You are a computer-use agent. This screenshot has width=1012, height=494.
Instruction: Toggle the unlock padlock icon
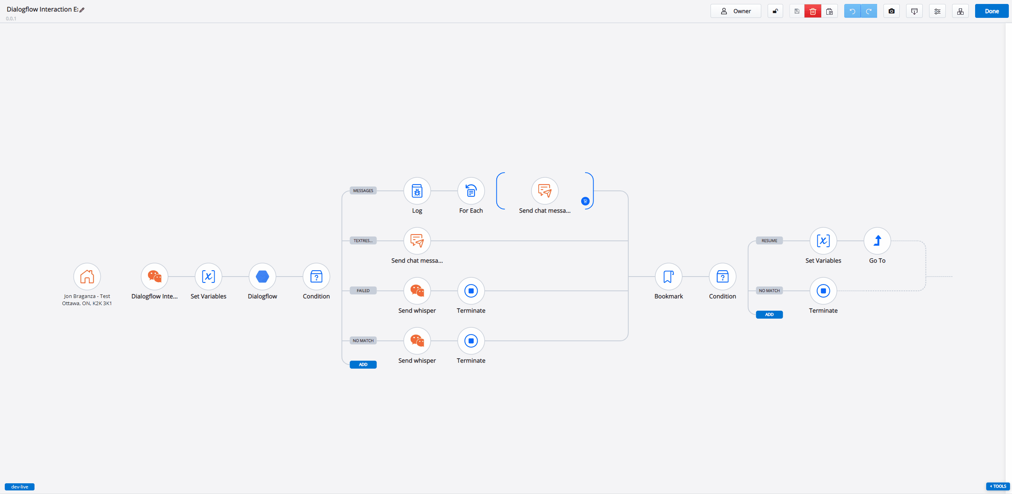click(775, 11)
